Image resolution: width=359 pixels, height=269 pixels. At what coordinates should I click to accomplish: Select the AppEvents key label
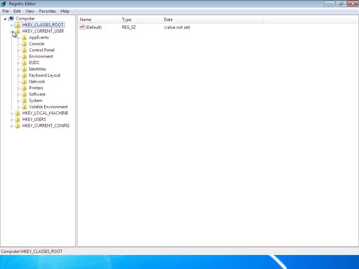coord(39,37)
